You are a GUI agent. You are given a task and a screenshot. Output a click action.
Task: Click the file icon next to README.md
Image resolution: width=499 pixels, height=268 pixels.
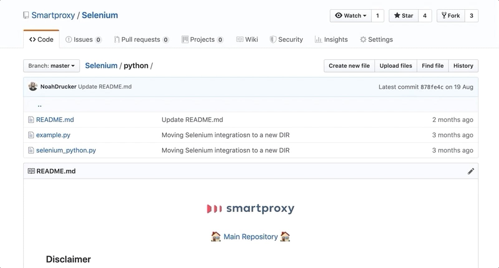31,120
